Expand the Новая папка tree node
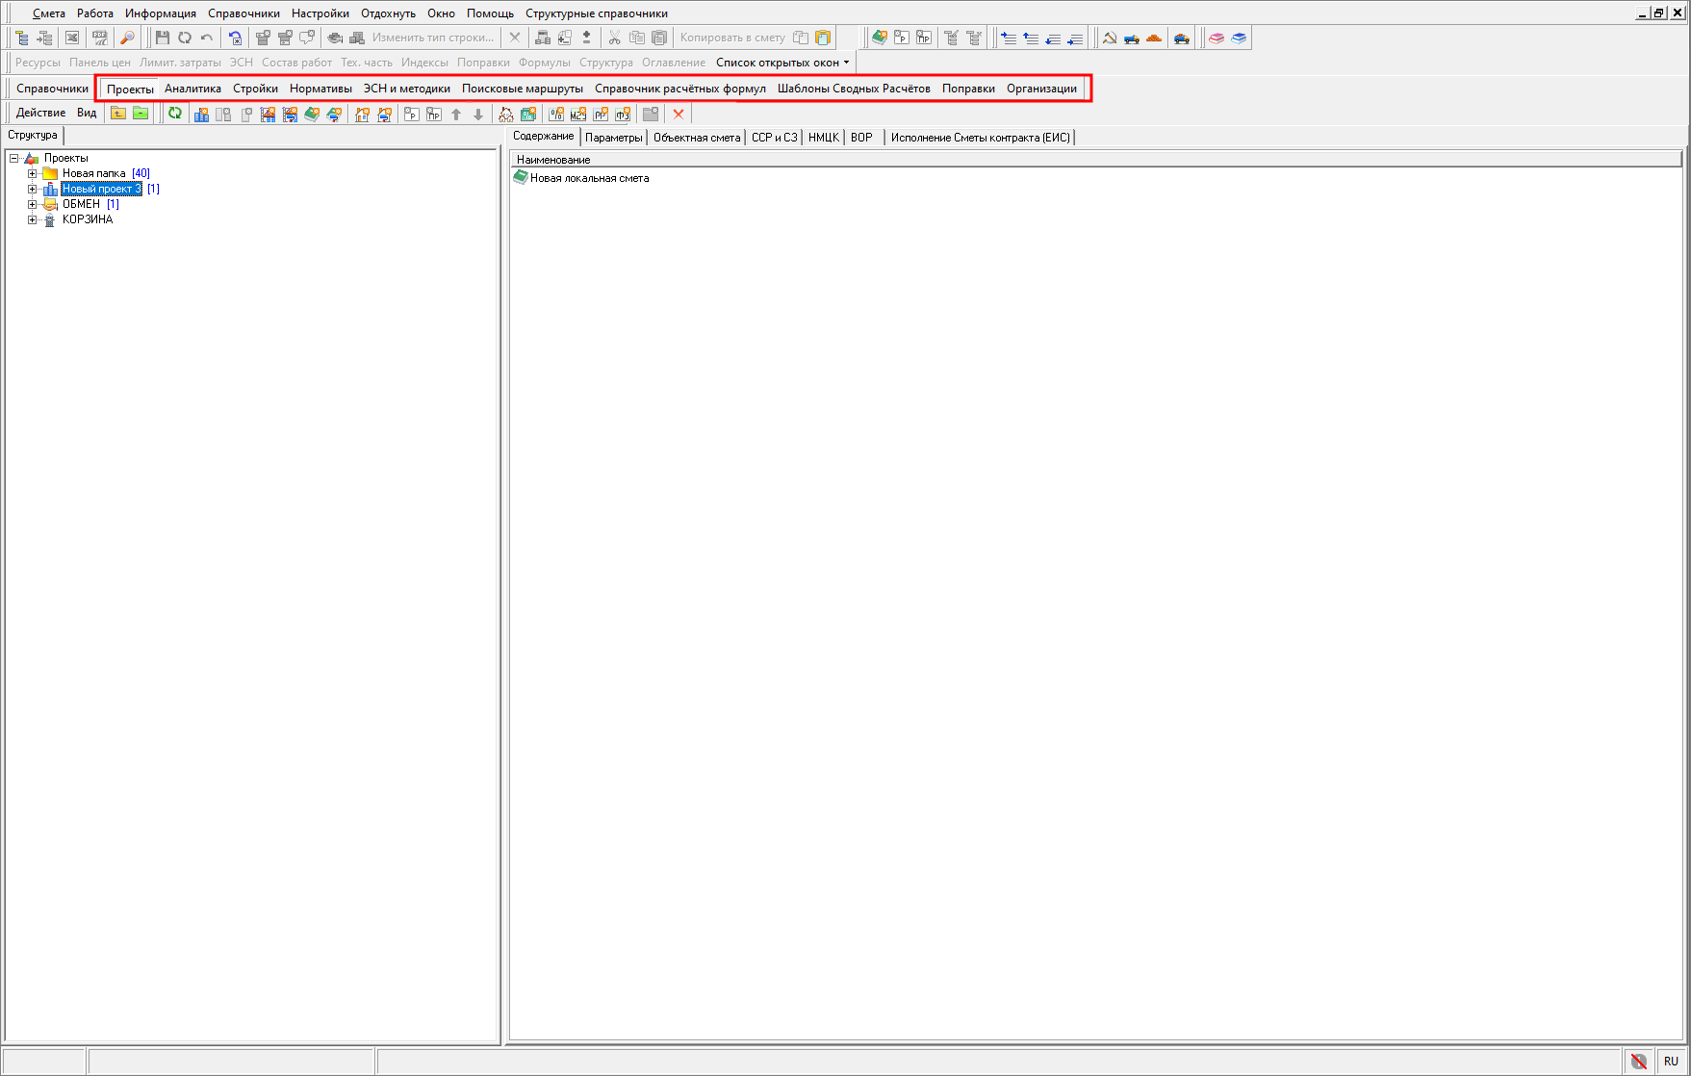This screenshot has height=1076, width=1691. pos(32,174)
